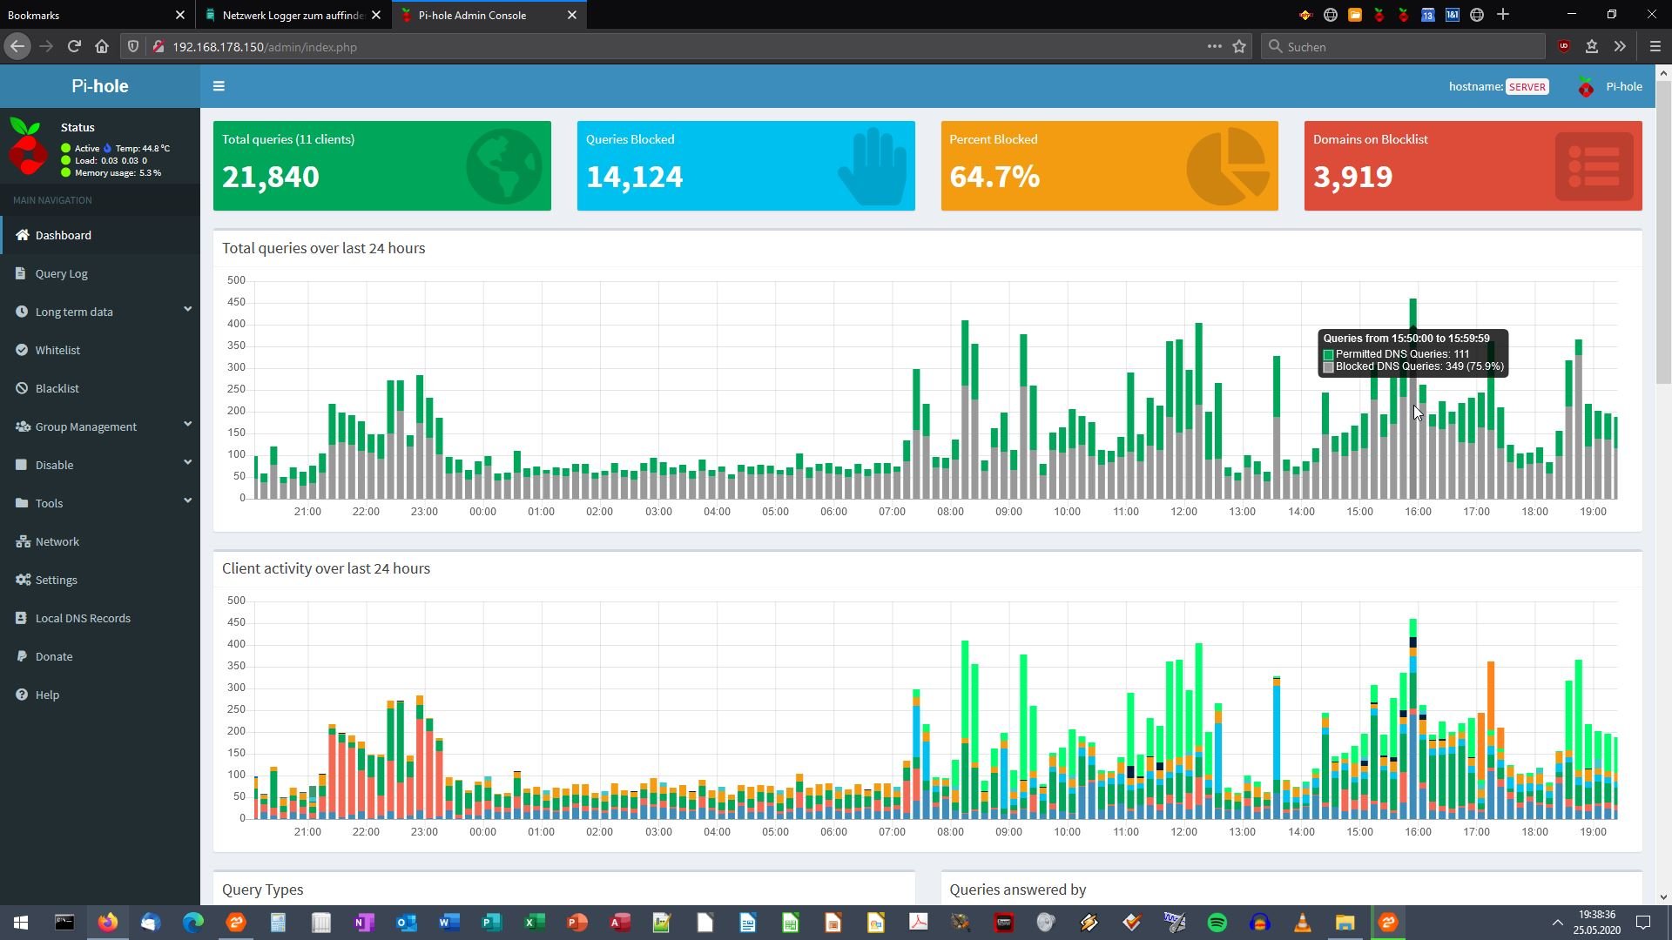Open the Pi-hole user menu at top right

click(1609, 86)
